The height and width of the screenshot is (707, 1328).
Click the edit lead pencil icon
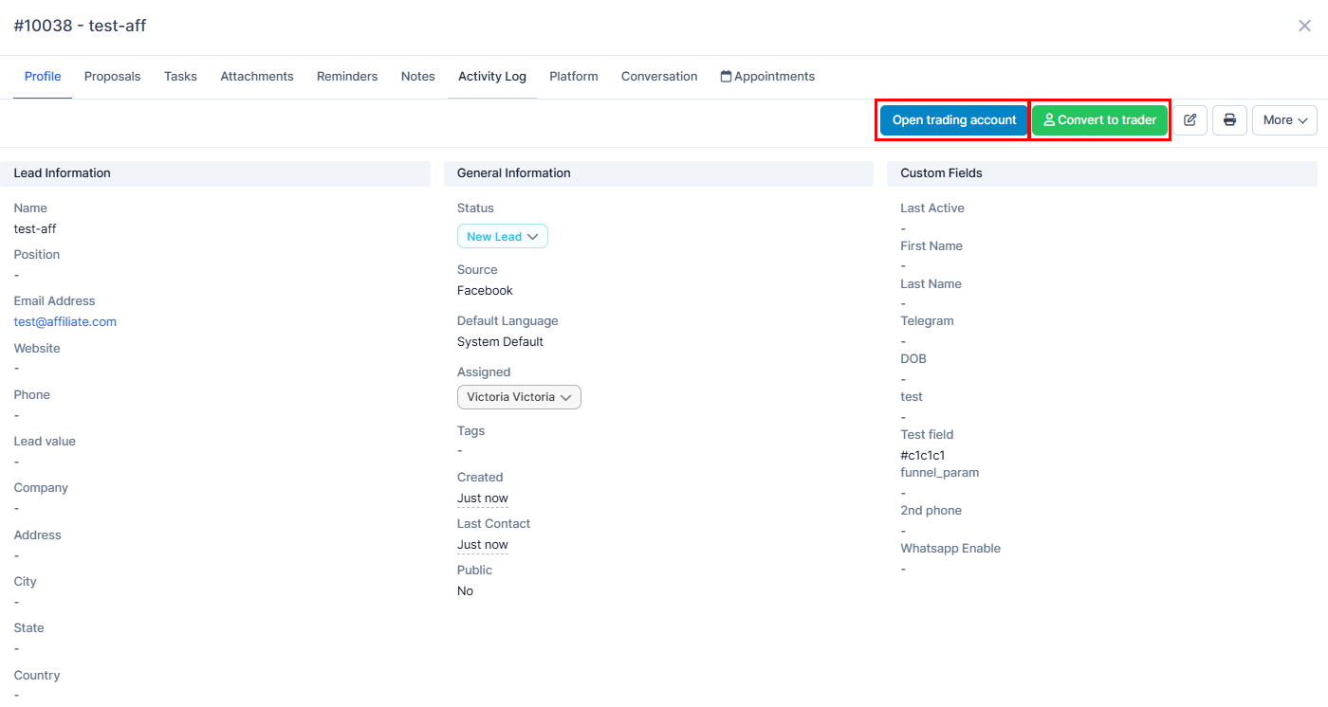pyautogui.click(x=1190, y=120)
